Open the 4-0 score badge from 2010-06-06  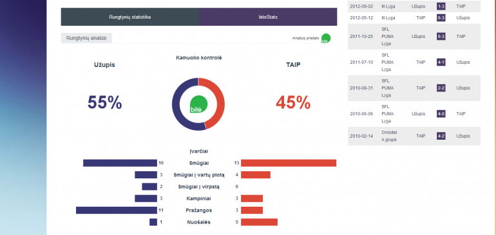pyautogui.click(x=441, y=114)
